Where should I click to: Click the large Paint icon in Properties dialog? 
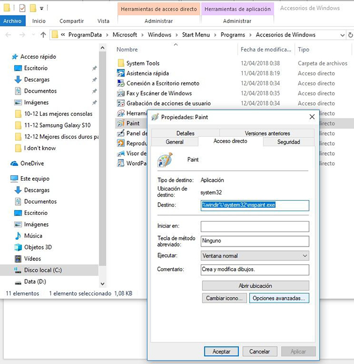[x=165, y=160]
